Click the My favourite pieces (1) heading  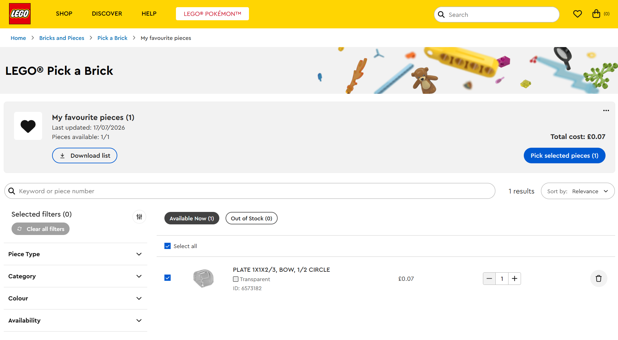pyautogui.click(x=93, y=117)
